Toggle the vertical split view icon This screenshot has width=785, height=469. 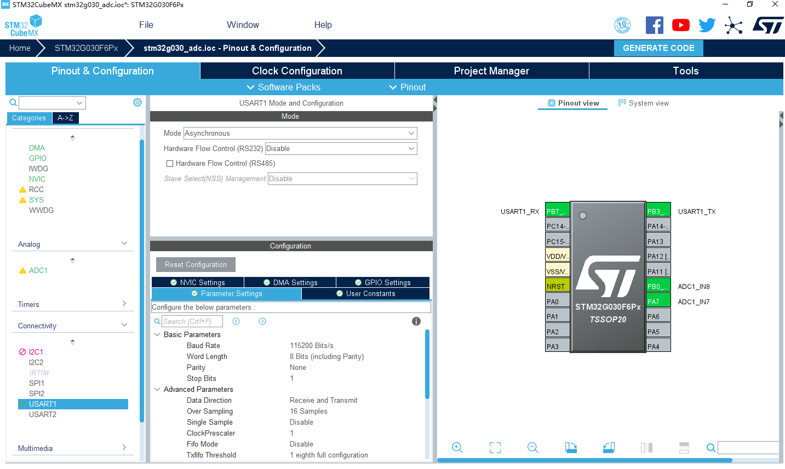pos(646,448)
